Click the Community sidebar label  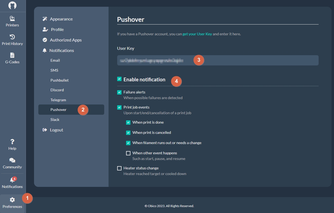coord(12,167)
